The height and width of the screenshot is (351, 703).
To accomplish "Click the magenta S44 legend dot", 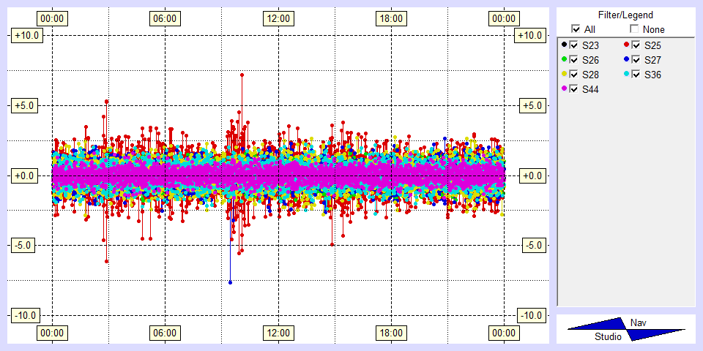I will pos(564,88).
